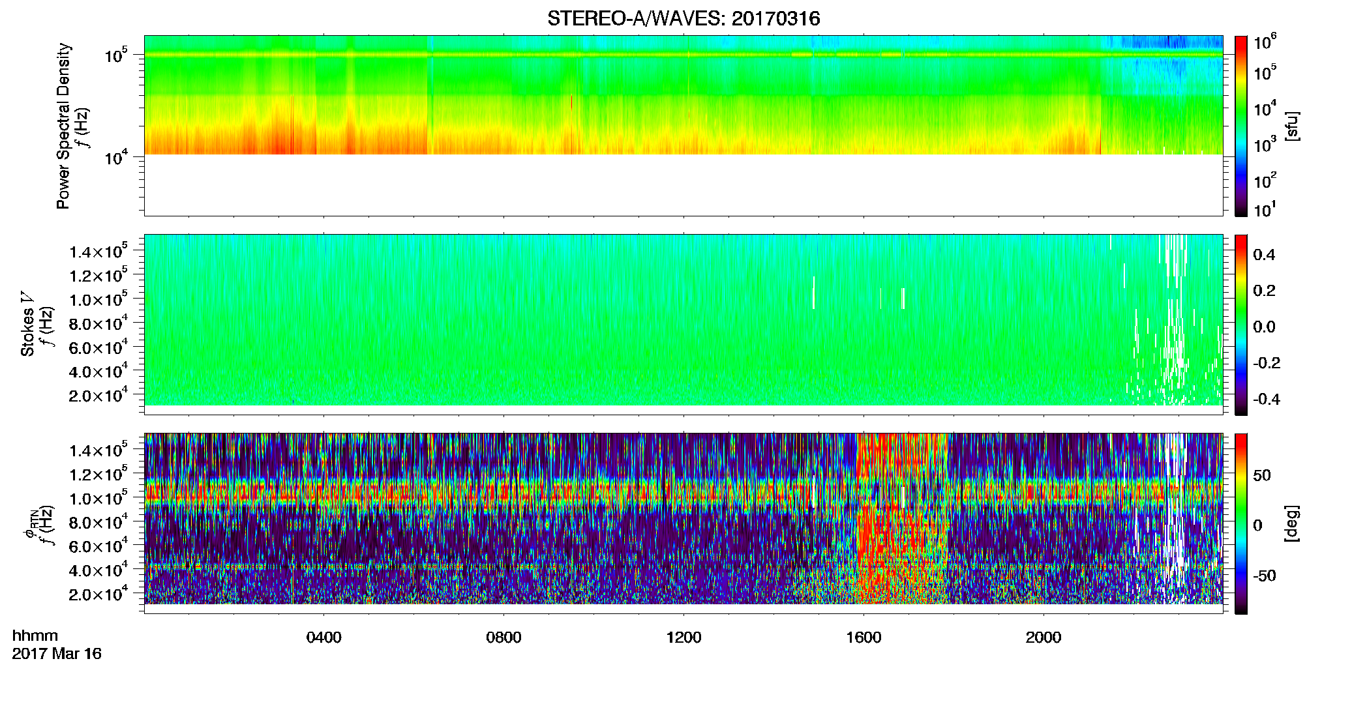Click the 1600 time axis label
The image size is (1367, 704).
[x=864, y=638]
